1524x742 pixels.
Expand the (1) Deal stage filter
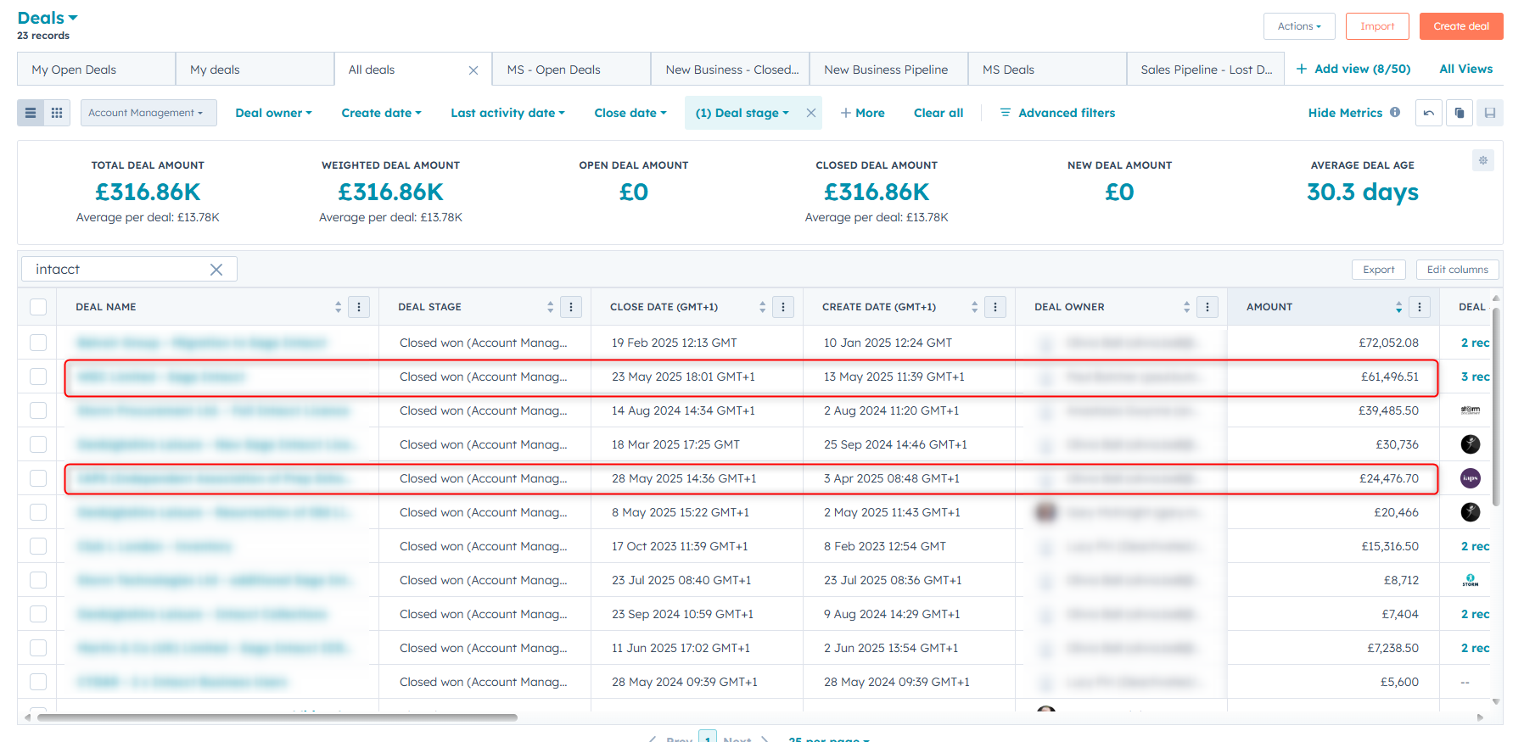[742, 113]
